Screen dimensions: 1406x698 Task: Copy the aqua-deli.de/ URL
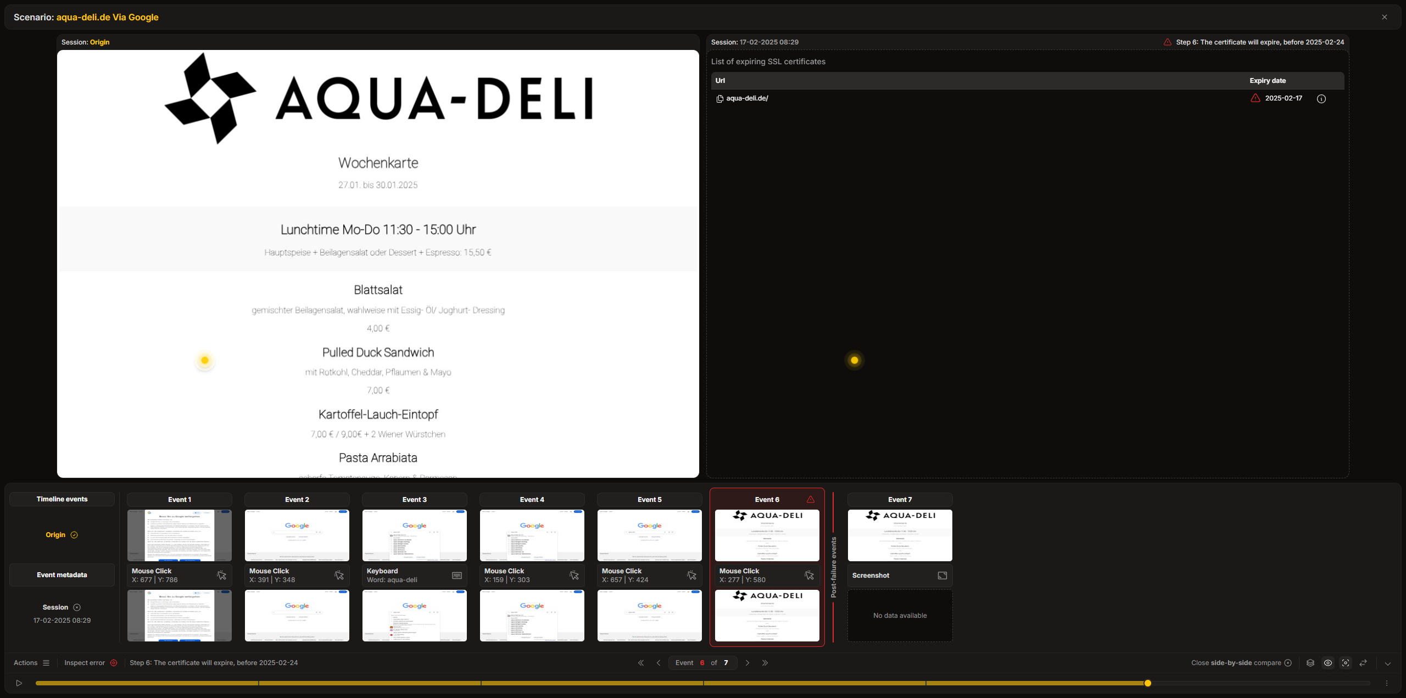(x=719, y=99)
